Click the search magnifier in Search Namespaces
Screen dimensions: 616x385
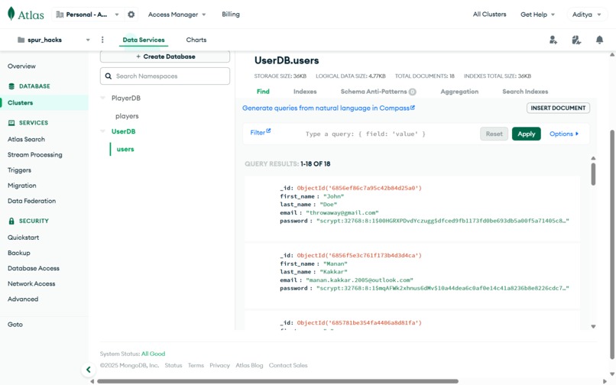(109, 76)
